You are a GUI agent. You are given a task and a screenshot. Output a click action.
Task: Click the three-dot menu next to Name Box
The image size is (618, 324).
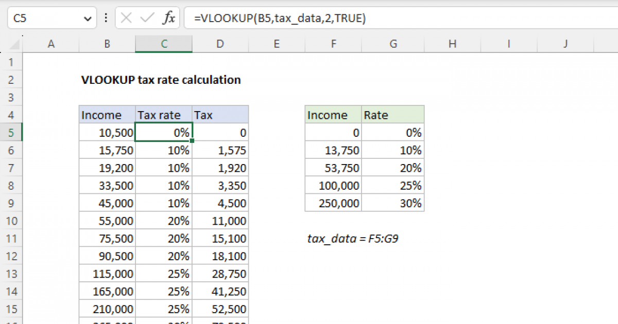tap(106, 18)
